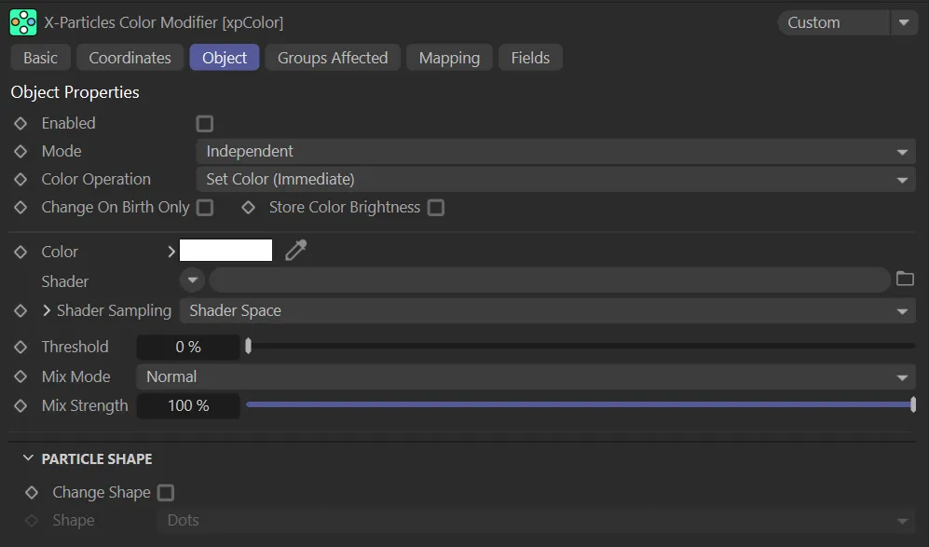929x547 pixels.
Task: Click keyframe diamond next to Change Shape
Action: [32, 492]
